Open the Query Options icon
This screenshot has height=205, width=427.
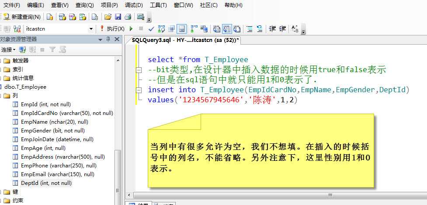(171, 28)
